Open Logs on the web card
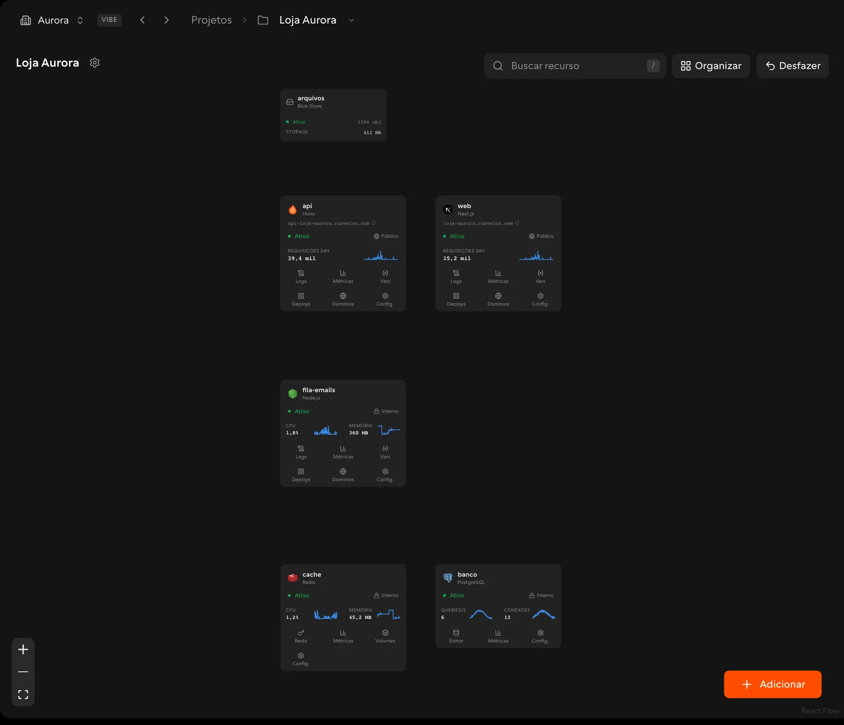The height and width of the screenshot is (725, 844). 456,277
